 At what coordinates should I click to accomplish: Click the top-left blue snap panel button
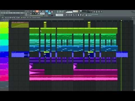click(x=47, y=12)
